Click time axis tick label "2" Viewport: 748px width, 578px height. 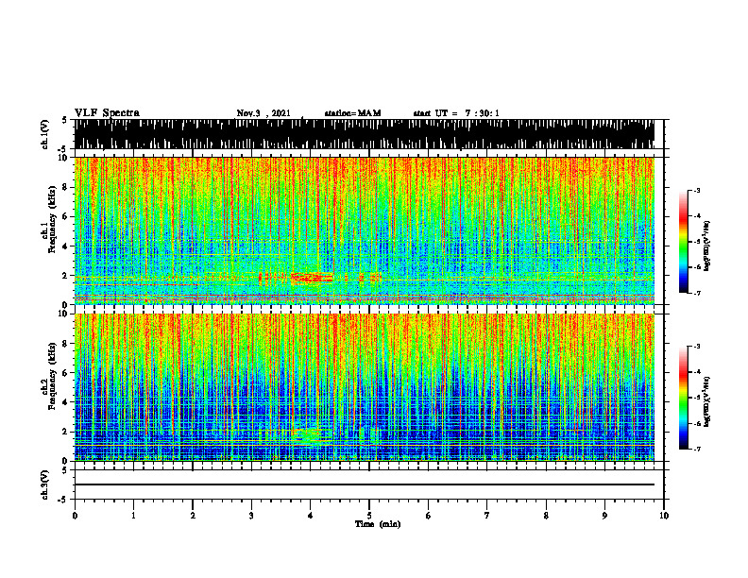tap(193, 516)
